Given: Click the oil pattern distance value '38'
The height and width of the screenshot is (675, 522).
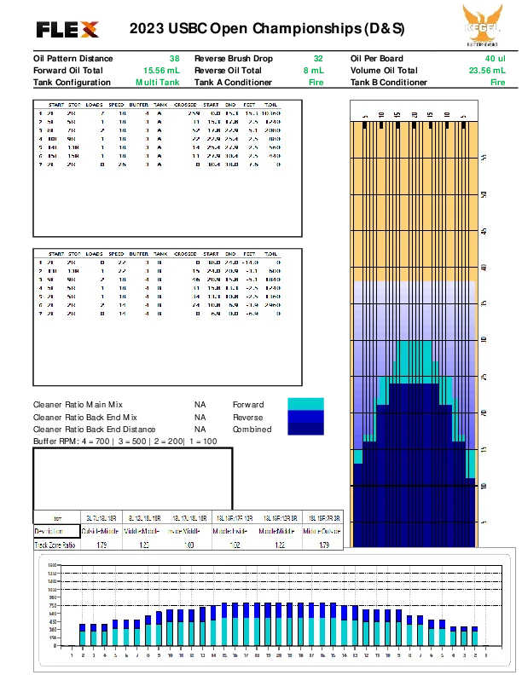Looking at the screenshot, I should (175, 59).
